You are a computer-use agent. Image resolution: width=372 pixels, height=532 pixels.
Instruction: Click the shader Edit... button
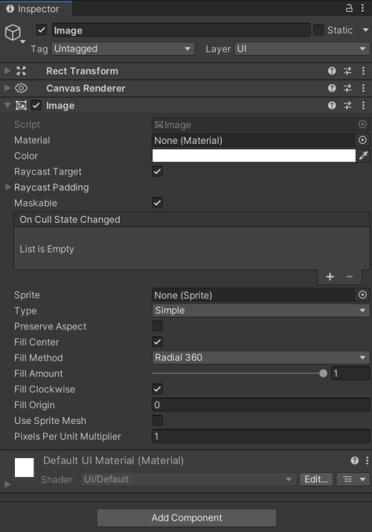315,479
